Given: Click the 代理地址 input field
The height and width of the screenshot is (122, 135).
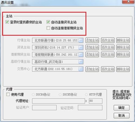Looking at the screenshot, I should click(x=58, y=101).
